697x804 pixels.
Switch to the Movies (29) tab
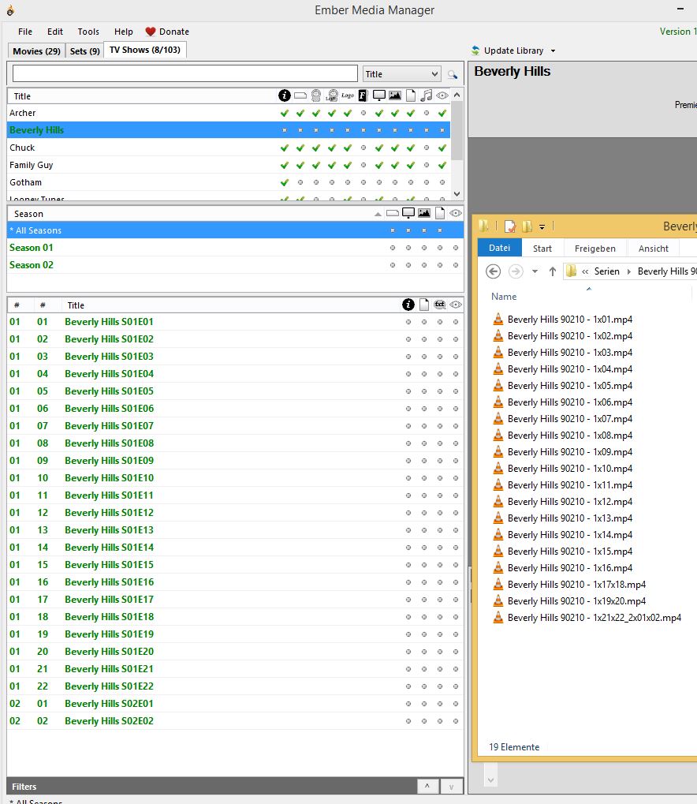coord(36,51)
